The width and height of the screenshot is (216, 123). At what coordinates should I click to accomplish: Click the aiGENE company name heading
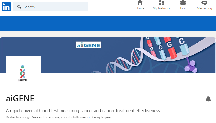click(x=20, y=99)
